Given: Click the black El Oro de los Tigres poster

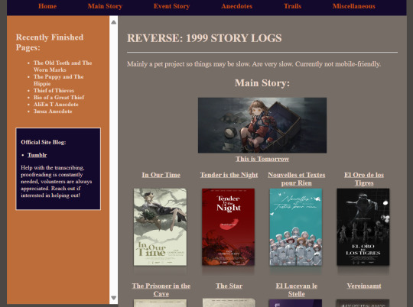Looking at the screenshot, I should point(363,227).
